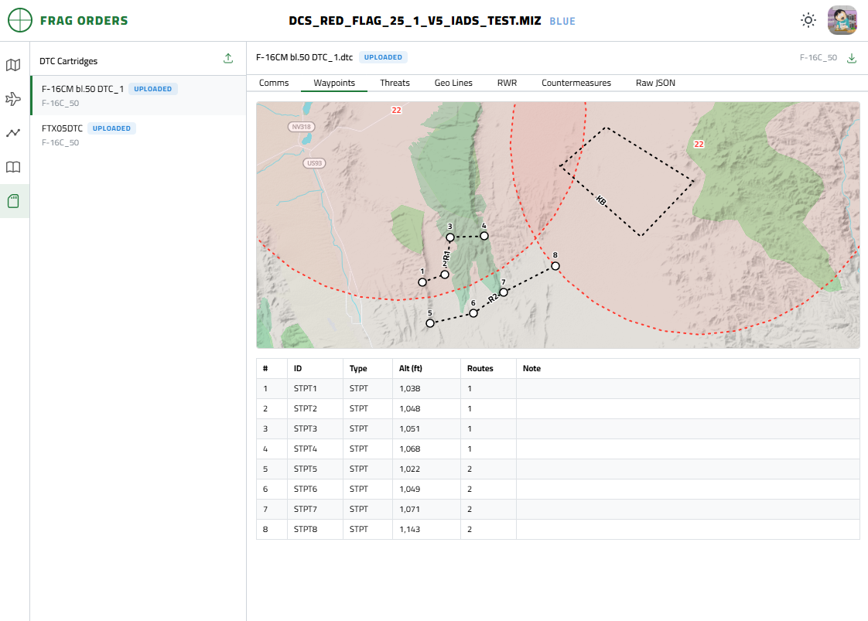Click the STPT4 table row ID
The image size is (868, 621).
pos(306,449)
